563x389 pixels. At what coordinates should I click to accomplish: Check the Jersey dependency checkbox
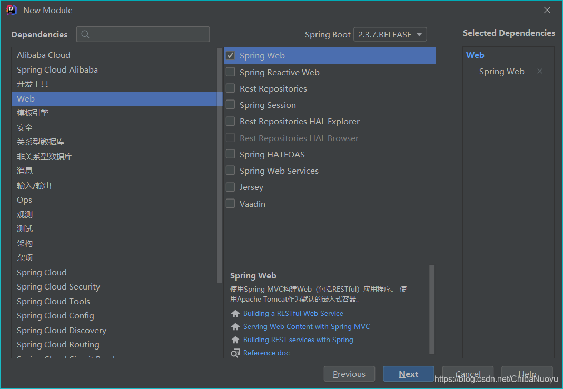[x=231, y=187]
